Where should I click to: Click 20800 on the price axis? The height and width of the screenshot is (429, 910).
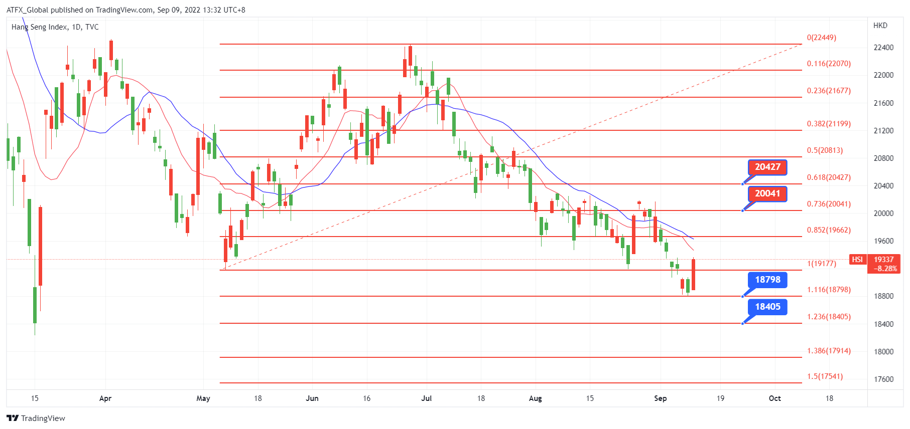[883, 158]
